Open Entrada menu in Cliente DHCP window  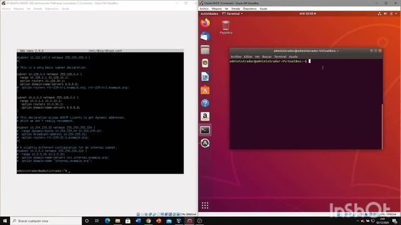click(236, 9)
